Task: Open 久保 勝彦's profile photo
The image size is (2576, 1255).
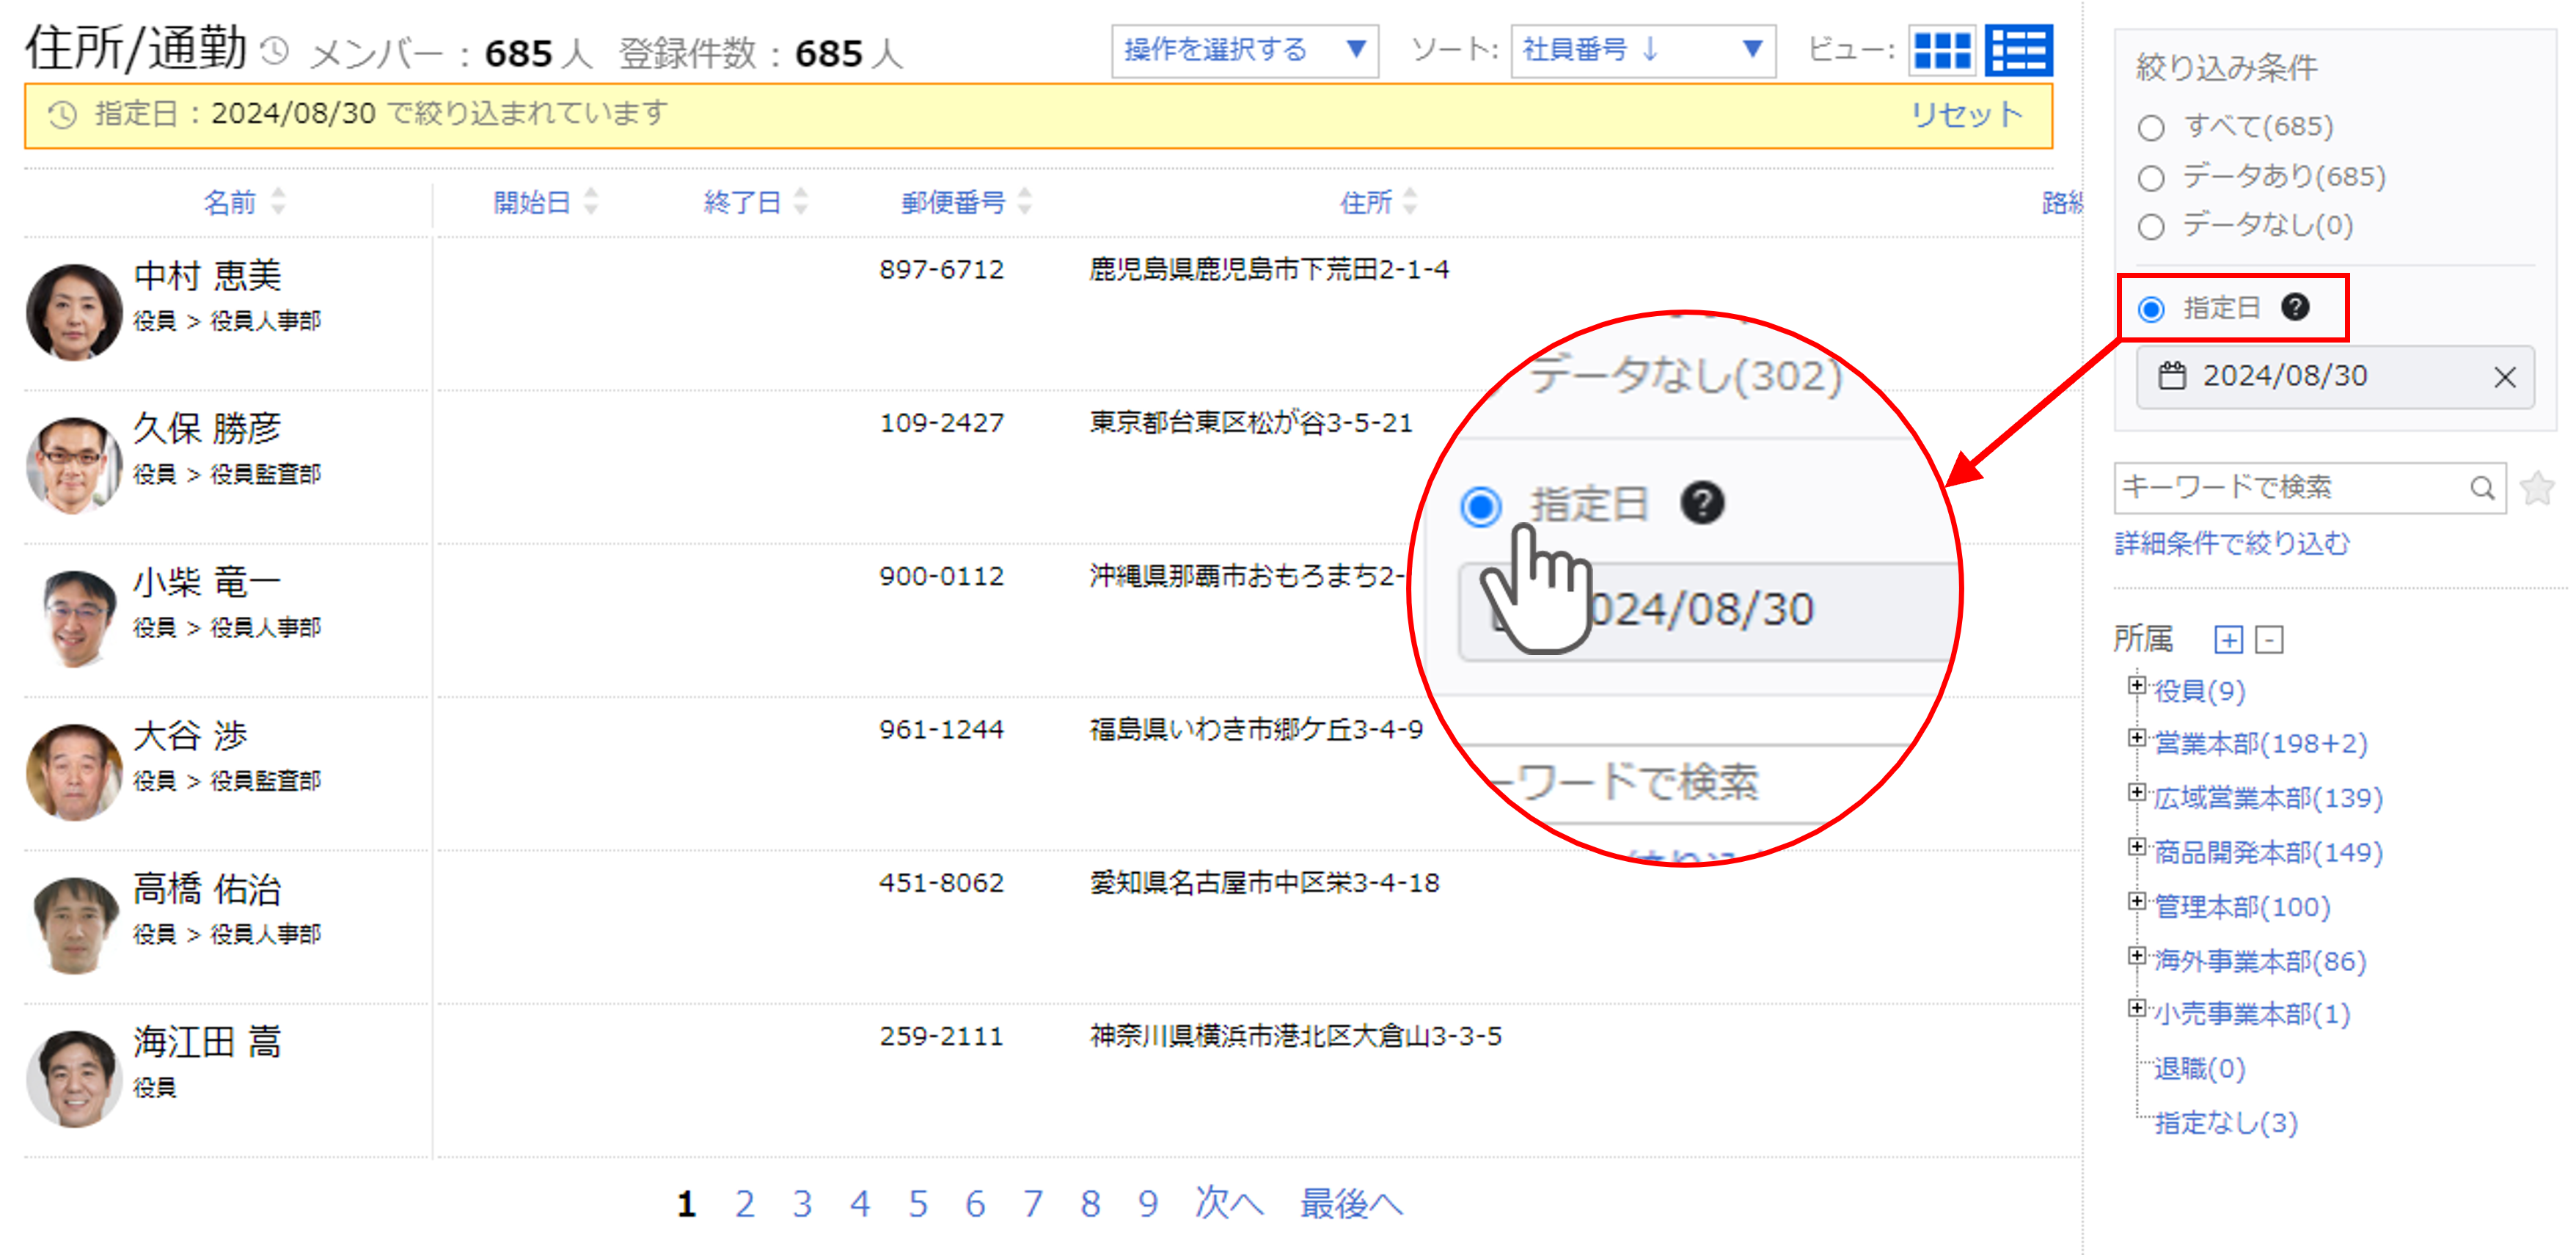Action: coord(74,466)
